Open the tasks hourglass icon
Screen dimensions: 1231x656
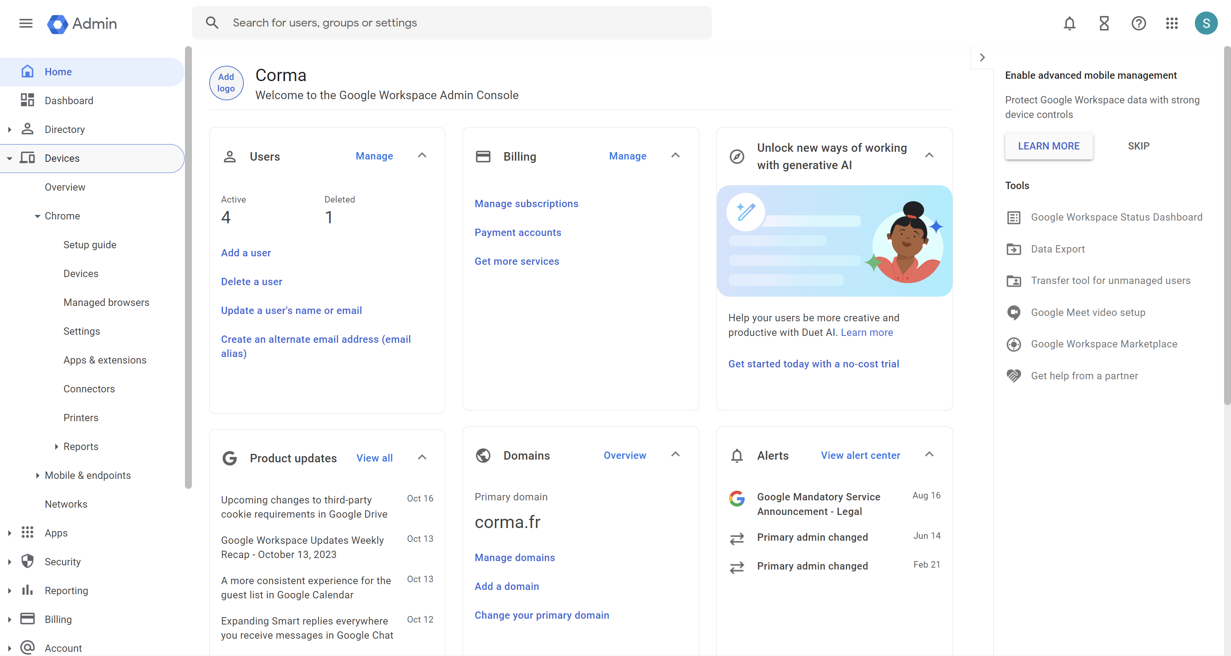pyautogui.click(x=1104, y=23)
